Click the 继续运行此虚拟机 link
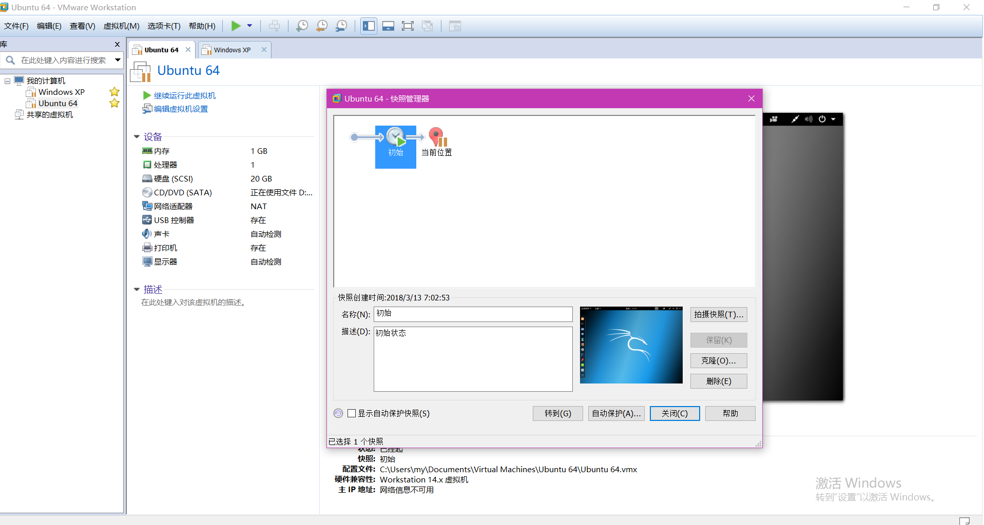 pos(185,96)
